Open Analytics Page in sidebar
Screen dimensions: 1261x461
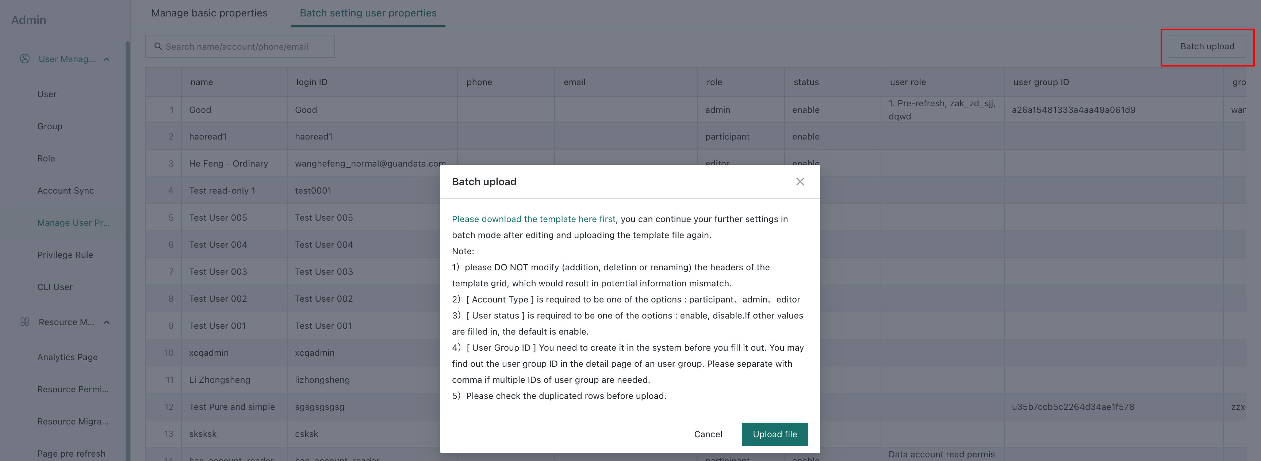click(x=68, y=357)
